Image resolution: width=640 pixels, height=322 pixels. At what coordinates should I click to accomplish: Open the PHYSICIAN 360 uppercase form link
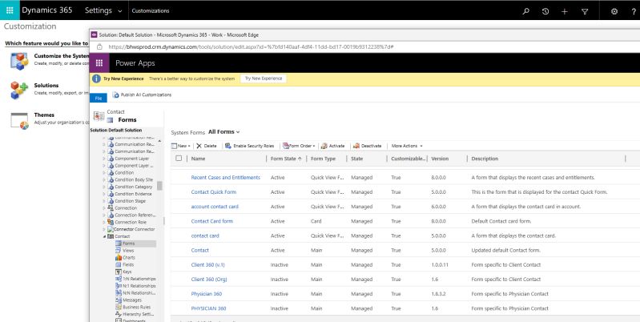coord(208,308)
